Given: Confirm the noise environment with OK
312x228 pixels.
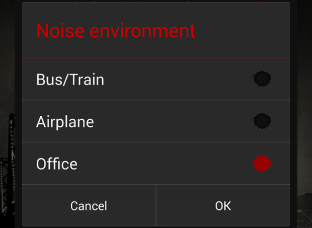Looking at the screenshot, I should [223, 205].
